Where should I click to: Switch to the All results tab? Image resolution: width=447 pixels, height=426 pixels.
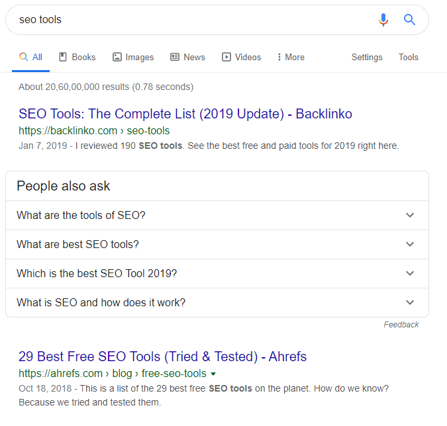pyautogui.click(x=30, y=58)
